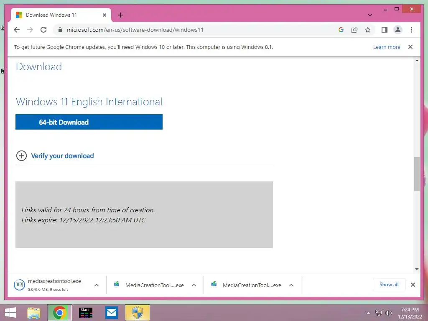Close the Download Windows 11 tab
Image resolution: width=428 pixels, height=321 pixels.
[104, 15]
